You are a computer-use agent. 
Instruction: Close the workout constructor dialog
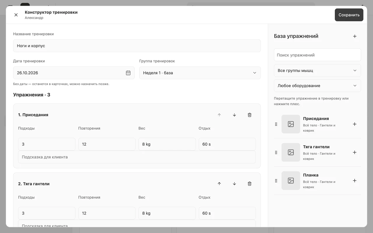click(x=16, y=15)
